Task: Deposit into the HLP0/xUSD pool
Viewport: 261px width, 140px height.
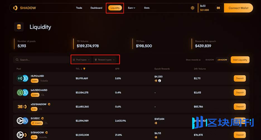Action: coord(240,78)
